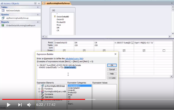Viewport: 174px width, 110px height.
Task: Skip to next video
Action: (20, 105)
